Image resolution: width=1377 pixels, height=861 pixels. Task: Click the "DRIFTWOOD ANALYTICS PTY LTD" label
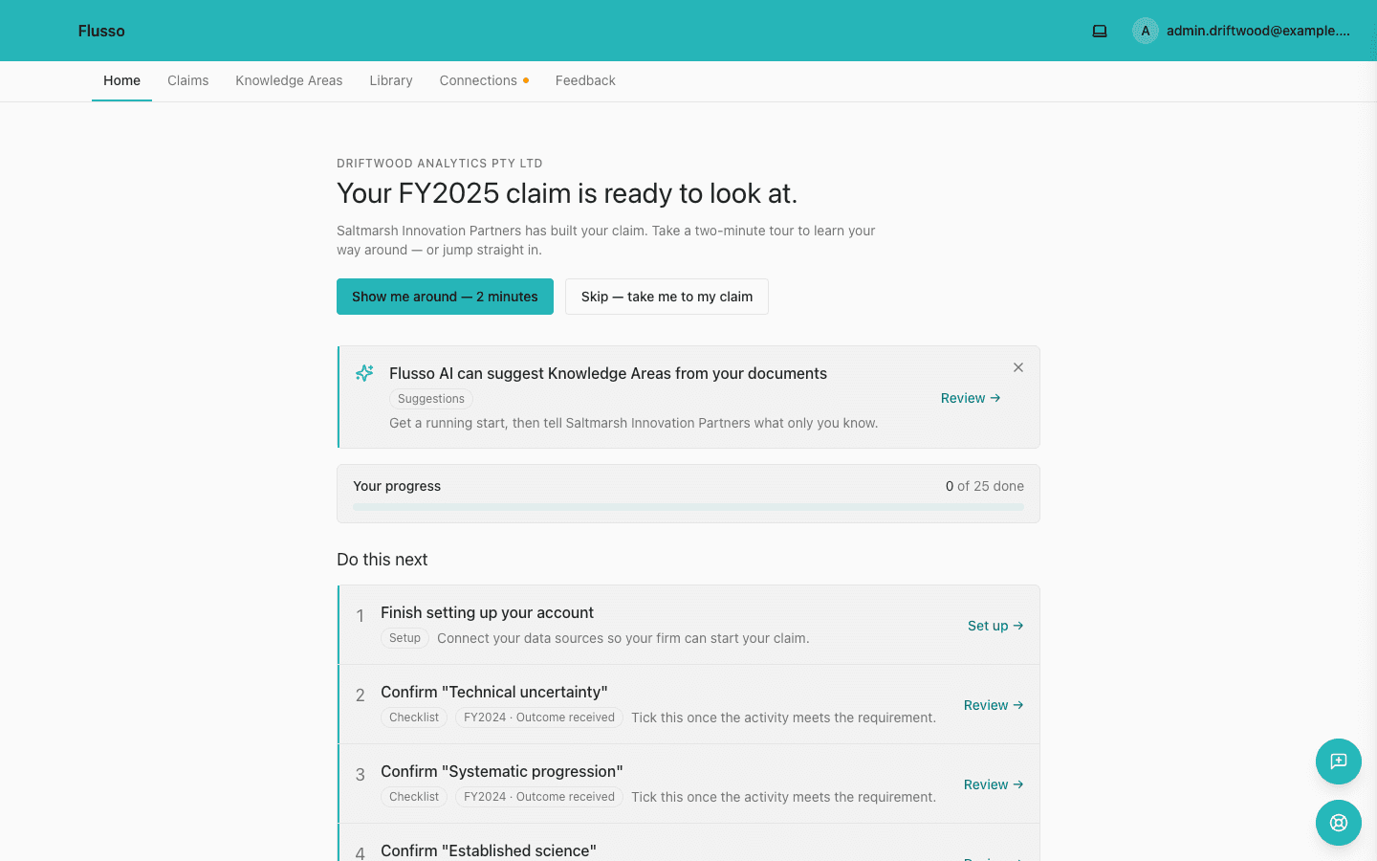[x=440, y=164]
